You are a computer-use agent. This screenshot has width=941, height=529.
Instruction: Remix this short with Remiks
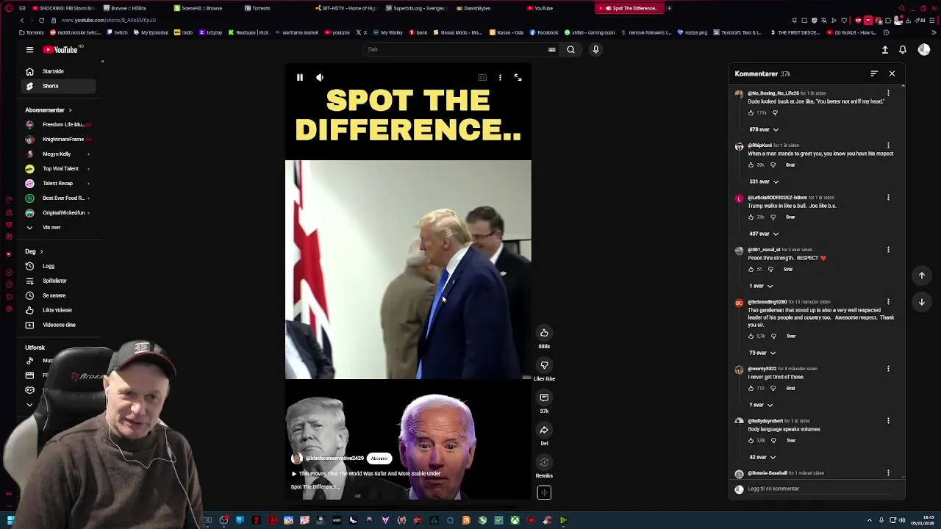544,462
